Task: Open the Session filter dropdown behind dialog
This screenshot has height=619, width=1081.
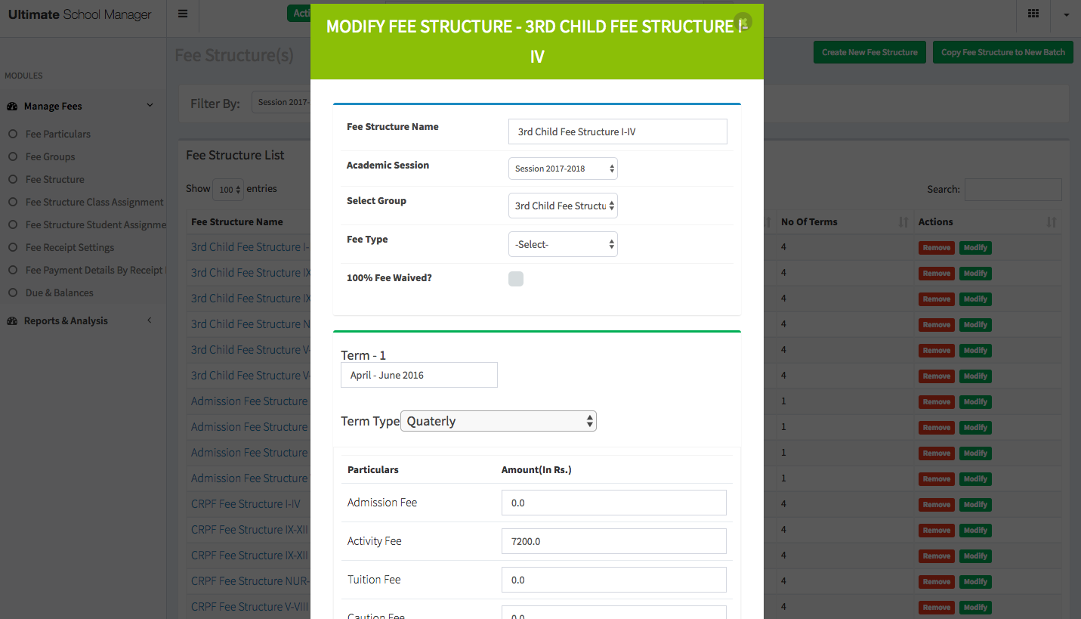Action: pos(281,103)
